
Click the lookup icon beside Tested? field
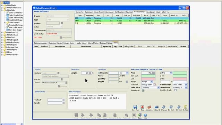click(64, 100)
